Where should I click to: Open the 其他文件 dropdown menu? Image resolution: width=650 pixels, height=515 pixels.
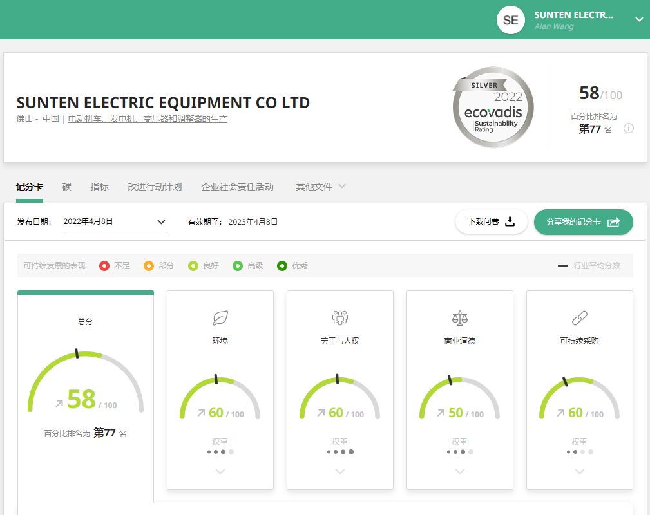tap(321, 187)
